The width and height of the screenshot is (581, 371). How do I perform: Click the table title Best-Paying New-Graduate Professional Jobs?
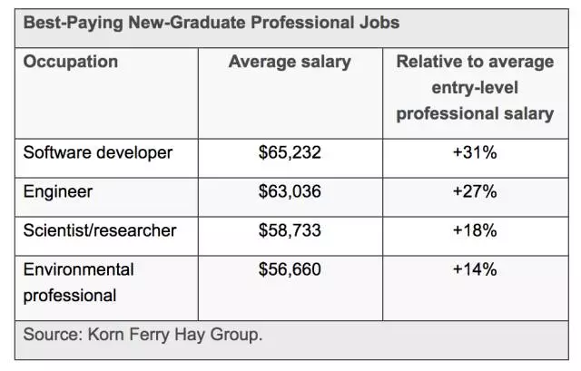212,23
